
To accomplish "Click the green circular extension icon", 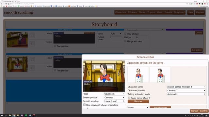I will pyautogui.click(x=192, y=4).
